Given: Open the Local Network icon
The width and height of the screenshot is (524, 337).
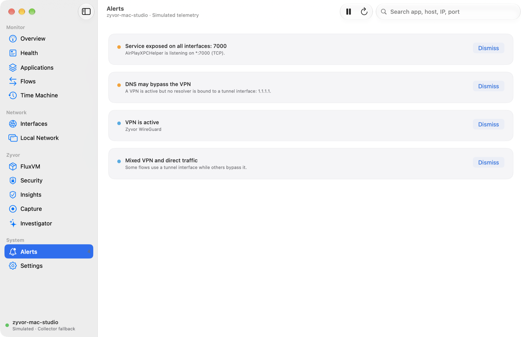Looking at the screenshot, I should click(x=13, y=138).
